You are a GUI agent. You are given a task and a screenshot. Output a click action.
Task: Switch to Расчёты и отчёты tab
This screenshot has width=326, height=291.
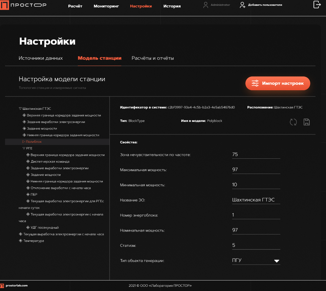153,58
